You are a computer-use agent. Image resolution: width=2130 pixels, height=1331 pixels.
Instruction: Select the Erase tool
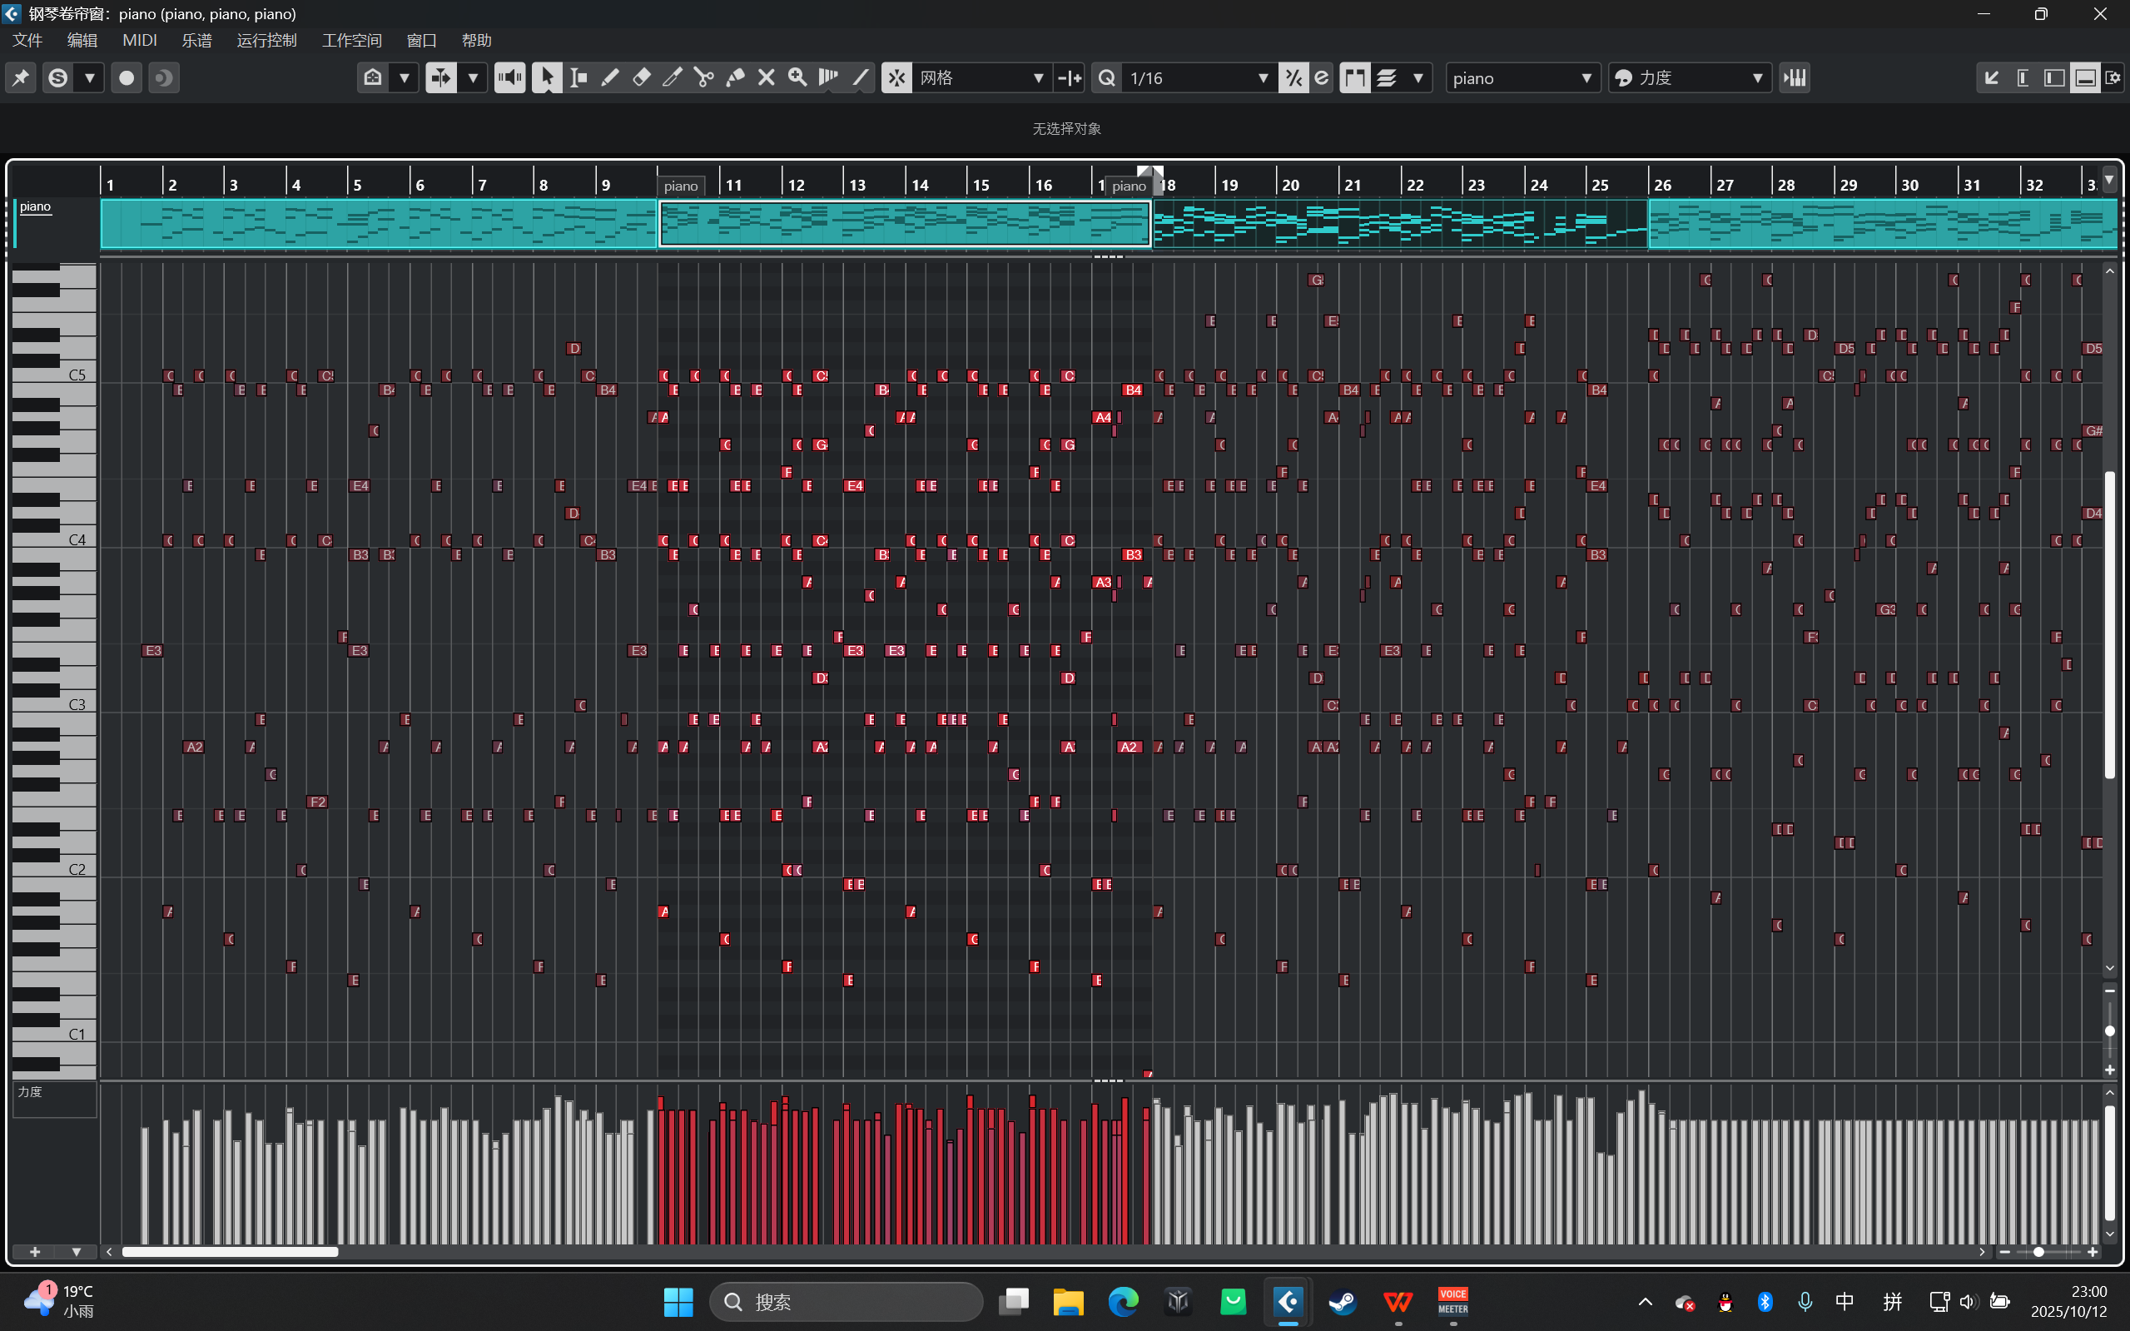pyautogui.click(x=642, y=77)
